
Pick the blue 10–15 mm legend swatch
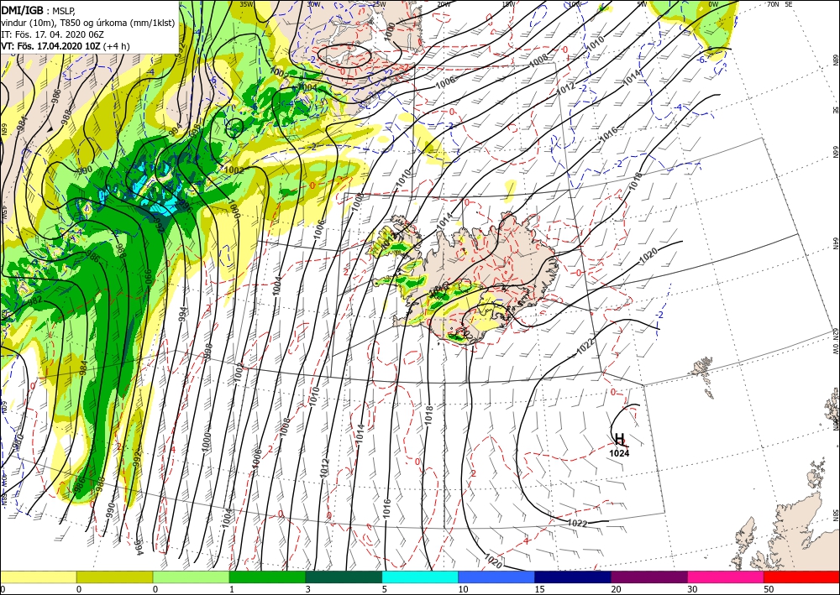pyautogui.click(x=496, y=577)
